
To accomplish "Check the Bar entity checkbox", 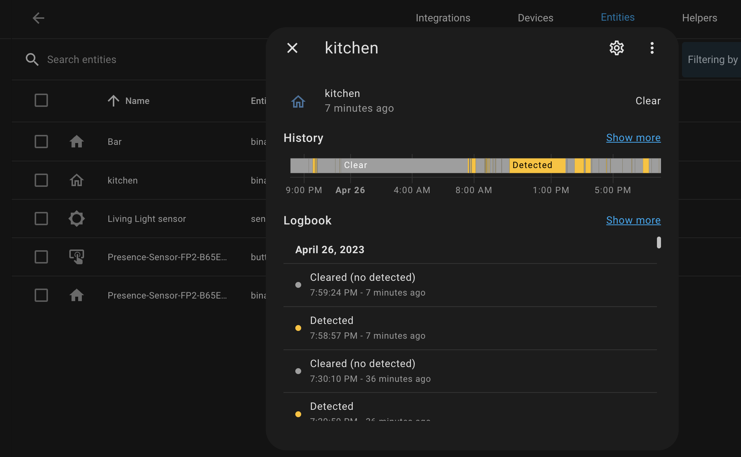I will [41, 142].
